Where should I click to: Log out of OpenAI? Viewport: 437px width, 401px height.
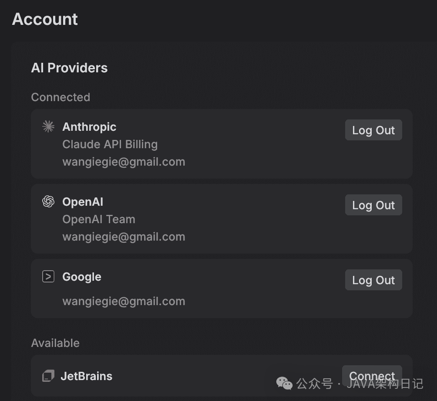point(373,204)
